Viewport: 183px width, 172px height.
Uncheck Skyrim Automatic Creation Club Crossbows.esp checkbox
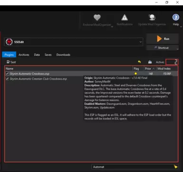[7, 79]
